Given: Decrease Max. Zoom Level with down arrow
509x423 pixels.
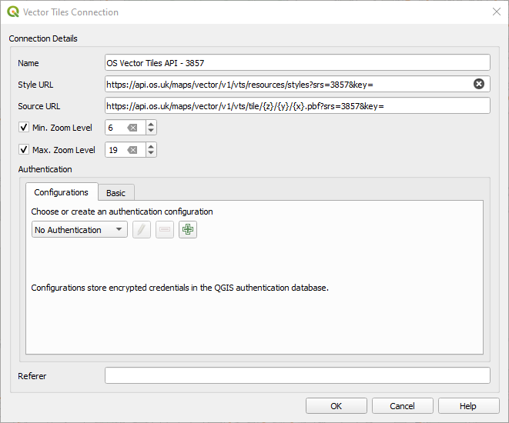Looking at the screenshot, I should 151,153.
